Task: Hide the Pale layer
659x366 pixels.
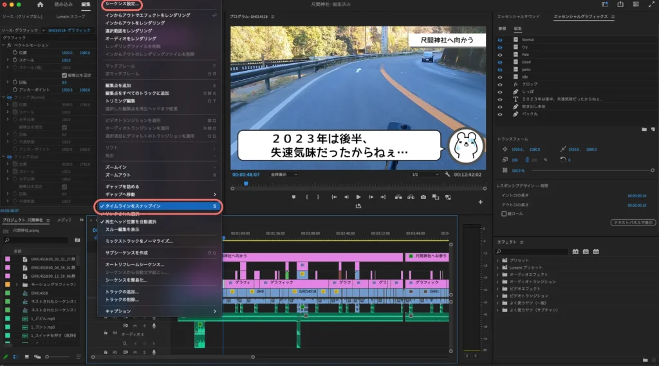Action: [x=499, y=55]
